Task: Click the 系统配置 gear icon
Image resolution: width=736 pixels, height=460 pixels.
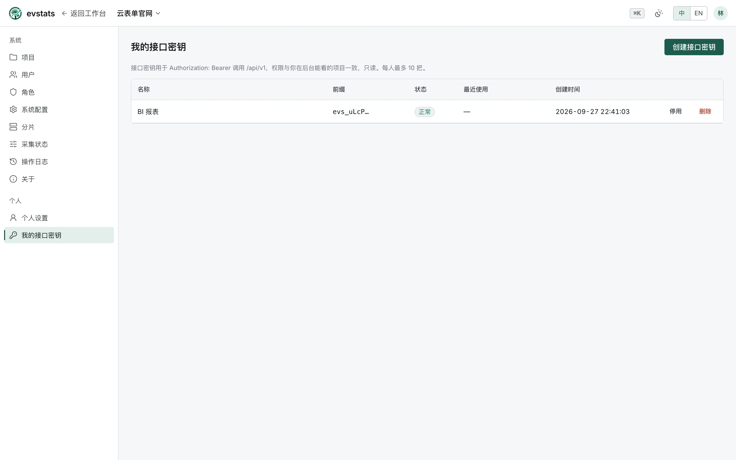Action: coord(13,109)
